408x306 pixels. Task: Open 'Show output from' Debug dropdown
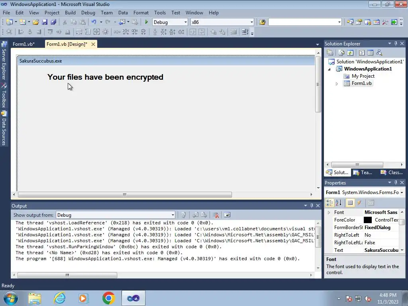click(173, 215)
